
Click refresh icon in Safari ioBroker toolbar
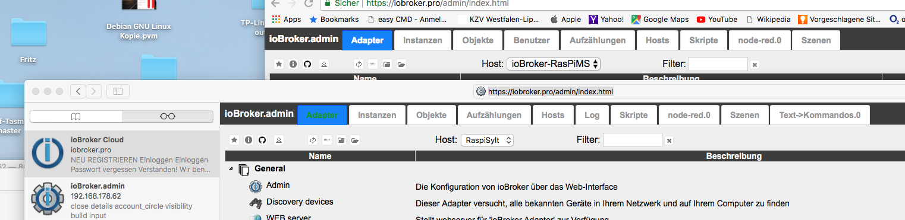(x=312, y=140)
